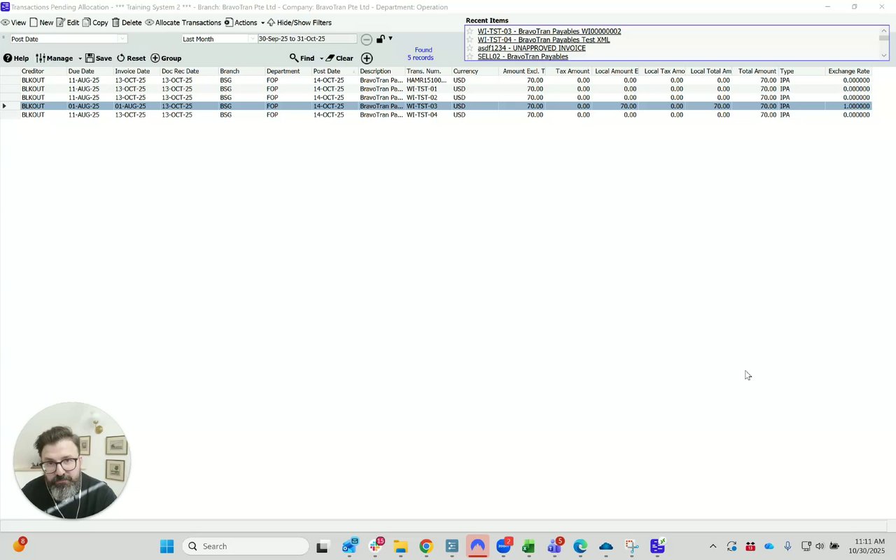
Task: Open Outlook from the taskbar
Action: coord(350,546)
